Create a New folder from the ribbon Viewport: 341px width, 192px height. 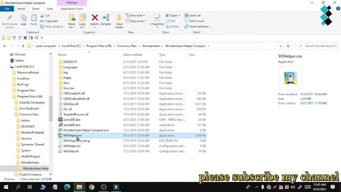pos(119,21)
